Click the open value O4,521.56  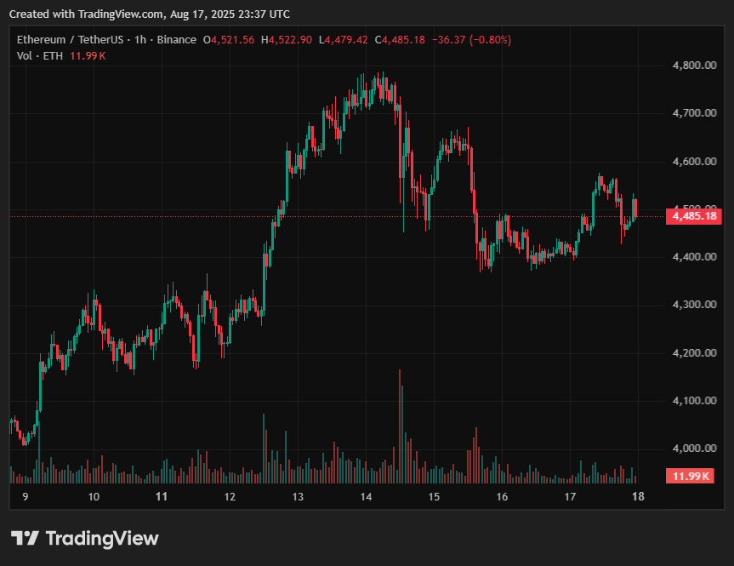[229, 40]
